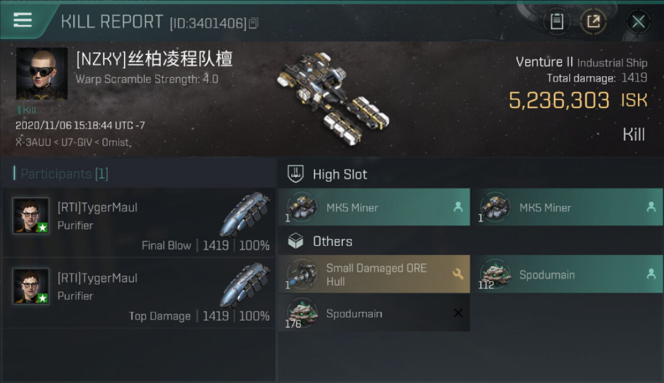The width and height of the screenshot is (664, 383).
Task: Close the kill report window
Action: click(638, 21)
